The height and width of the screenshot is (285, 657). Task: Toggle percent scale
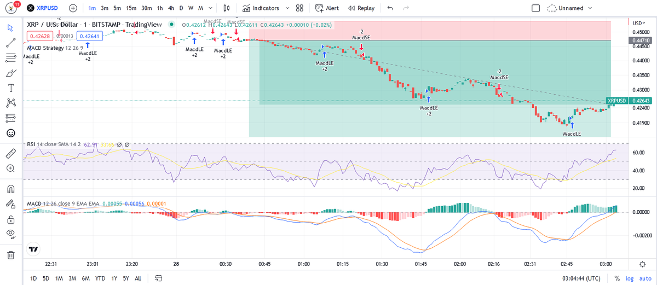[x=617, y=278]
